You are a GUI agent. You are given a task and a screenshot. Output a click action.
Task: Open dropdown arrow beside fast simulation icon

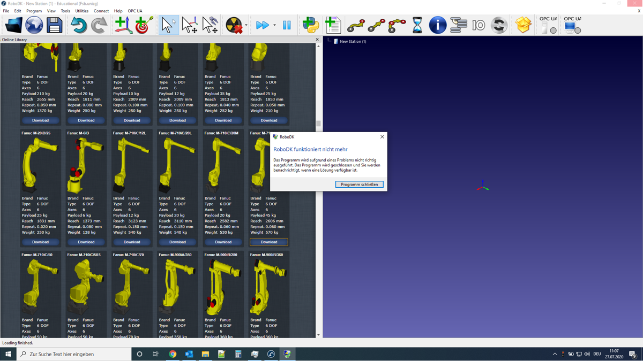pyautogui.click(x=274, y=25)
